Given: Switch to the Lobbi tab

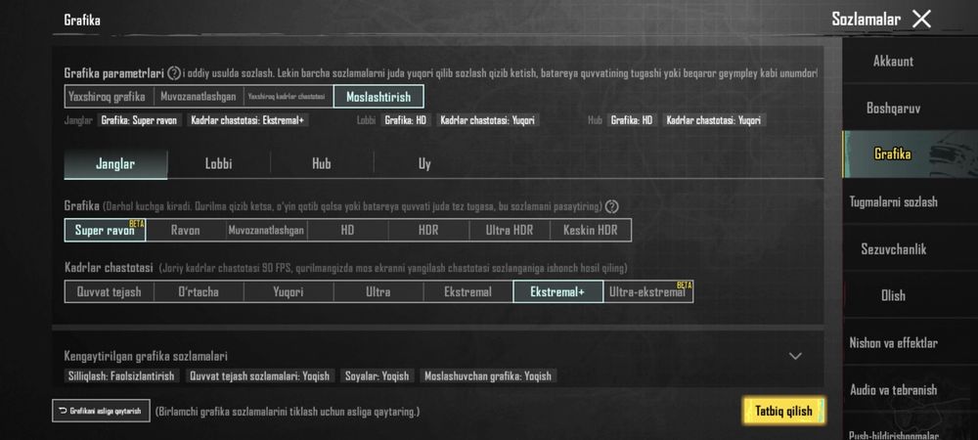Looking at the screenshot, I should (x=218, y=164).
